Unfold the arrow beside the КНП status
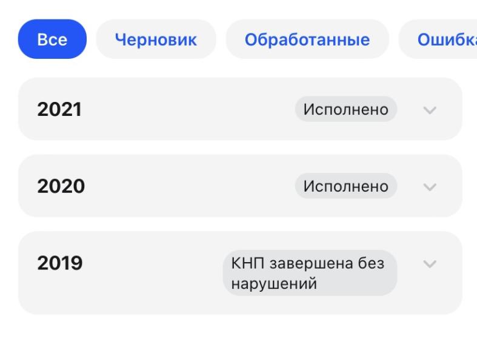 point(430,264)
